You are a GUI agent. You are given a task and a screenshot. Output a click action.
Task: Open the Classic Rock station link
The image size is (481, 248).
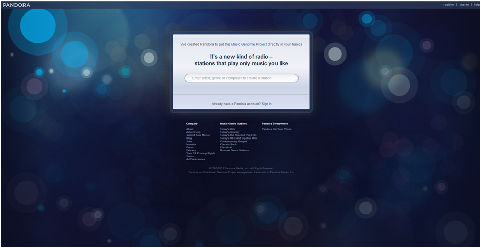coord(228,144)
